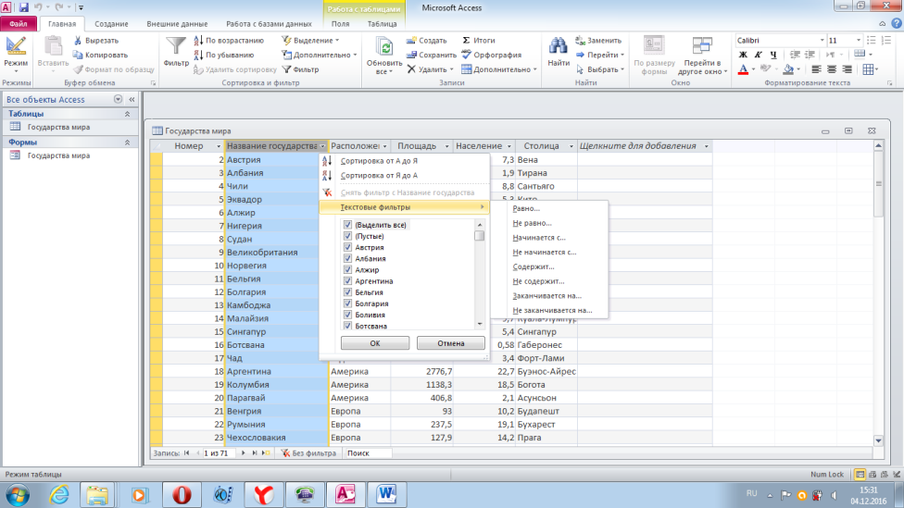Select Сортировка от Я до А
904x508 pixels.
tap(379, 175)
